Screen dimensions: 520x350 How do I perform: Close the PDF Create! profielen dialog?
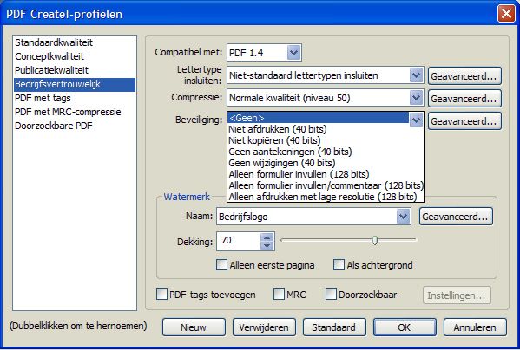point(506,14)
